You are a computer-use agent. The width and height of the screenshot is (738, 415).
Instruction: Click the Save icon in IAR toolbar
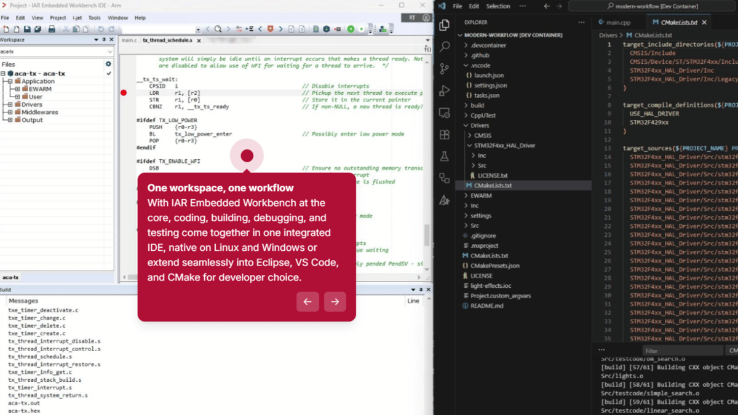(27, 29)
